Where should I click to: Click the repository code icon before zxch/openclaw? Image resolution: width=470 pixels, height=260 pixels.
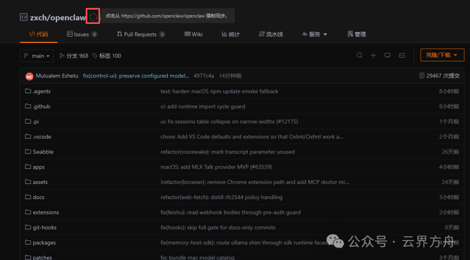tap(23, 17)
